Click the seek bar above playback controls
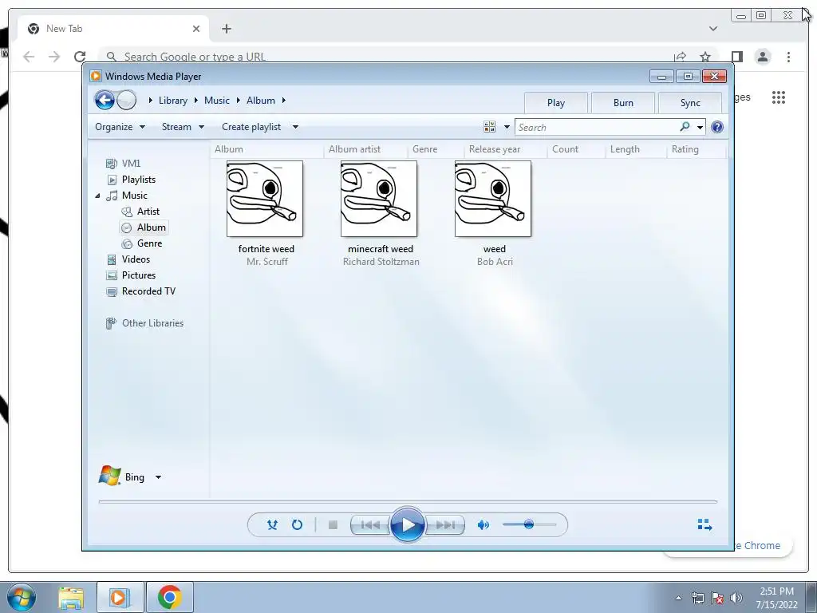This screenshot has height=613, width=817. [408, 501]
